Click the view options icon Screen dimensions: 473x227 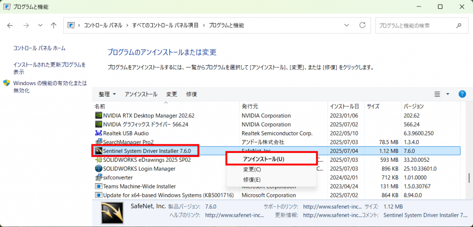click(x=437, y=94)
